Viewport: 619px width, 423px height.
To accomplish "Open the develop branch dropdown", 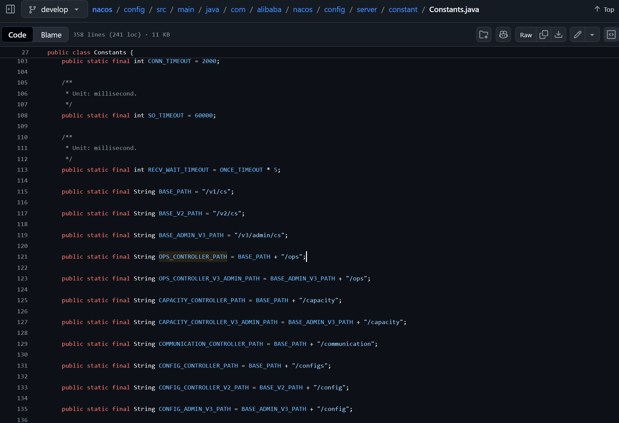I will click(54, 9).
